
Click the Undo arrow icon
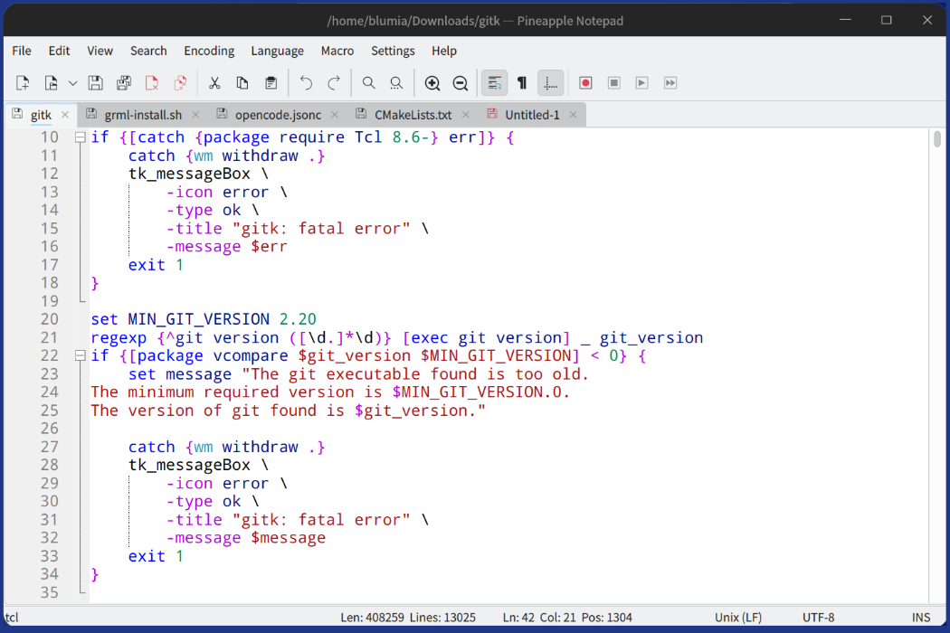[x=306, y=83]
